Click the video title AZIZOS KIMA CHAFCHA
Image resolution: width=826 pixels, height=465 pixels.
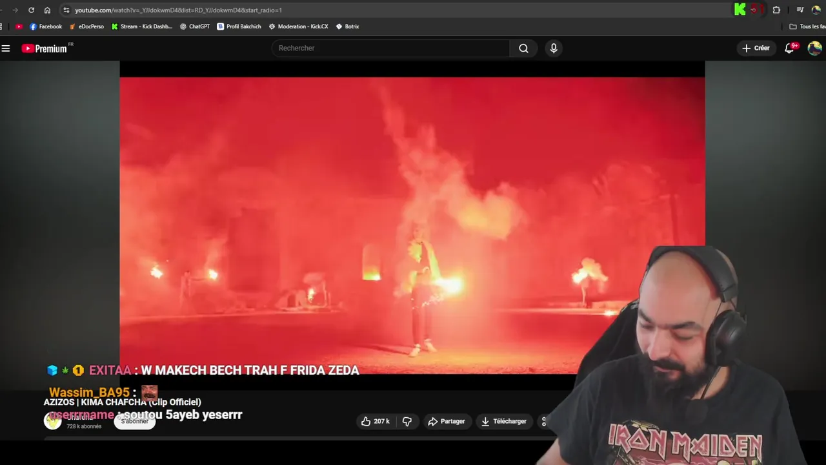123,402
